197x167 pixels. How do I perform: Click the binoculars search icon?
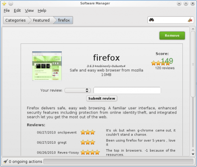click(151, 20)
